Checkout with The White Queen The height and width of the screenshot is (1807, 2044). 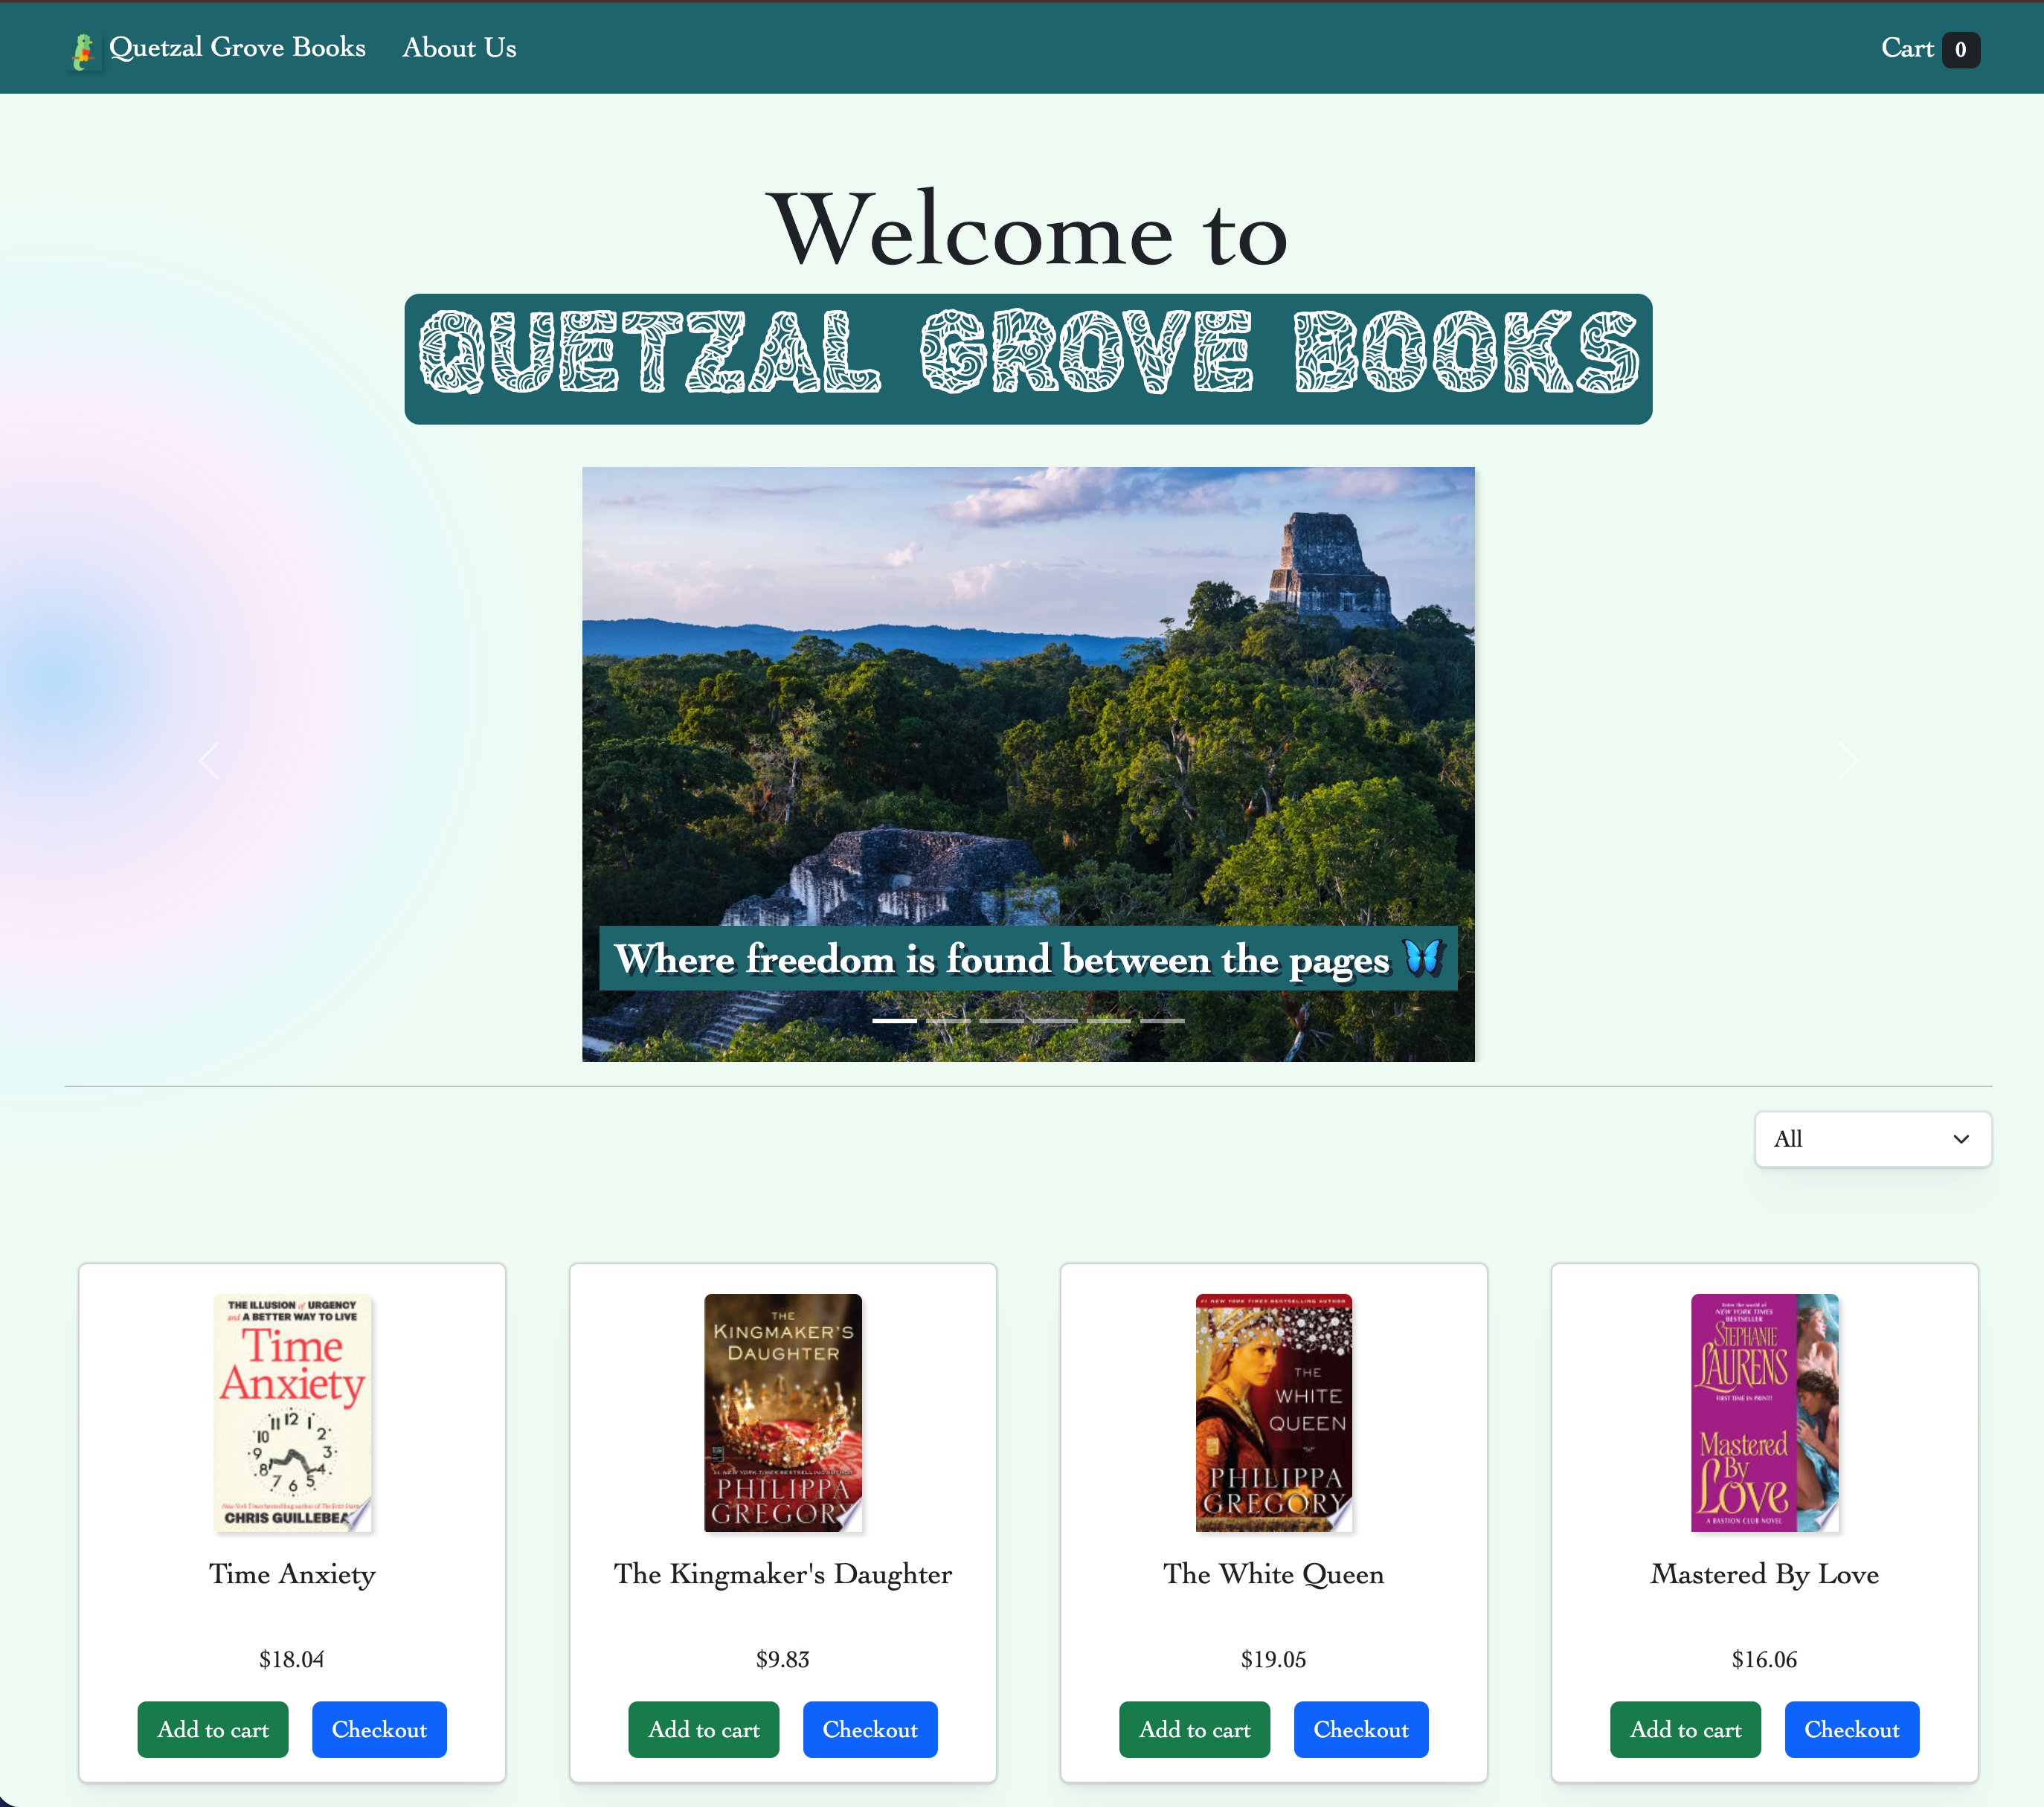click(x=1360, y=1729)
